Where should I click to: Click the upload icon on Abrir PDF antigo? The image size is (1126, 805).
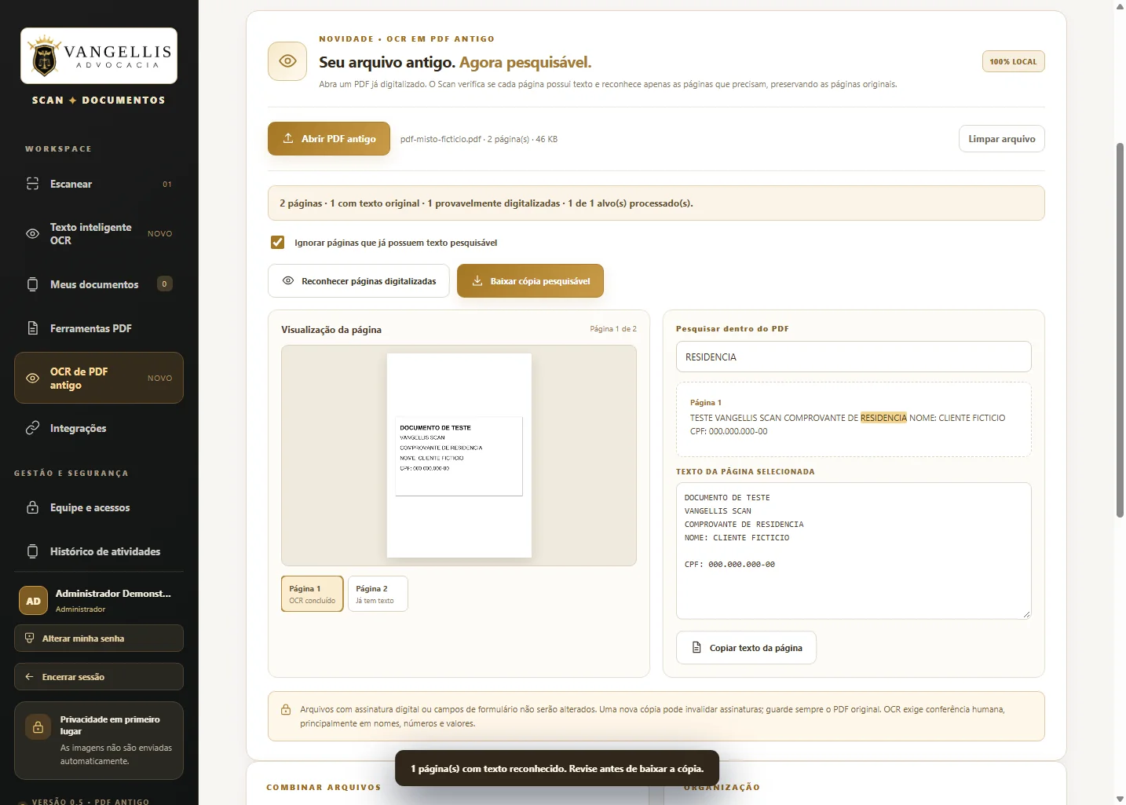pos(288,138)
